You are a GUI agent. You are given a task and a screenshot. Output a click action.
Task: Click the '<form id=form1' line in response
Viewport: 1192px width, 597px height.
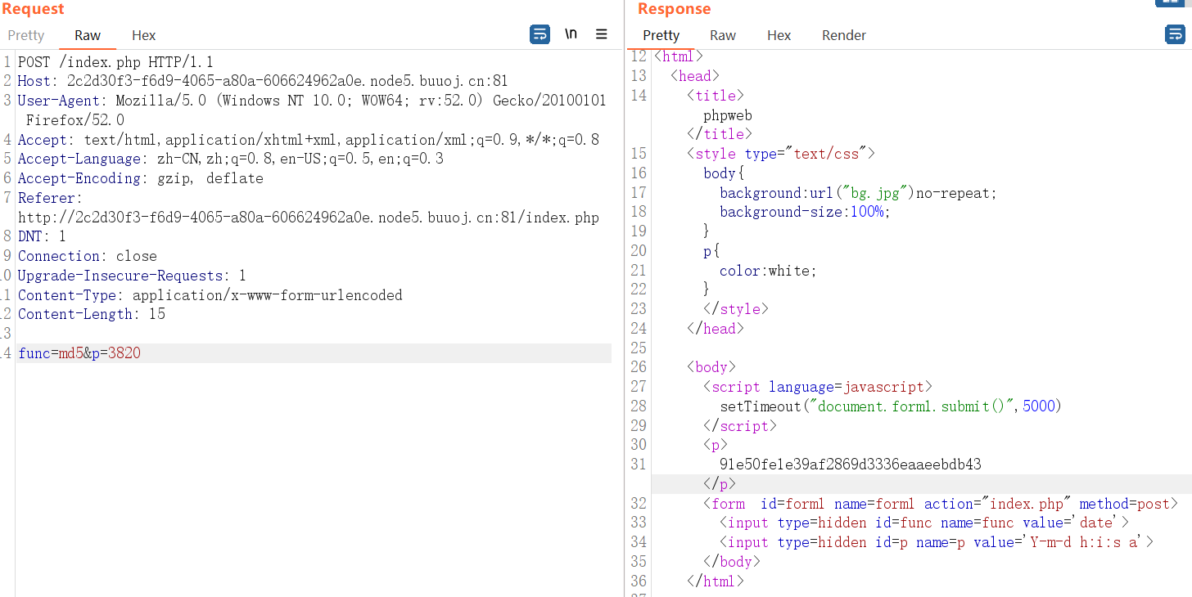(941, 504)
